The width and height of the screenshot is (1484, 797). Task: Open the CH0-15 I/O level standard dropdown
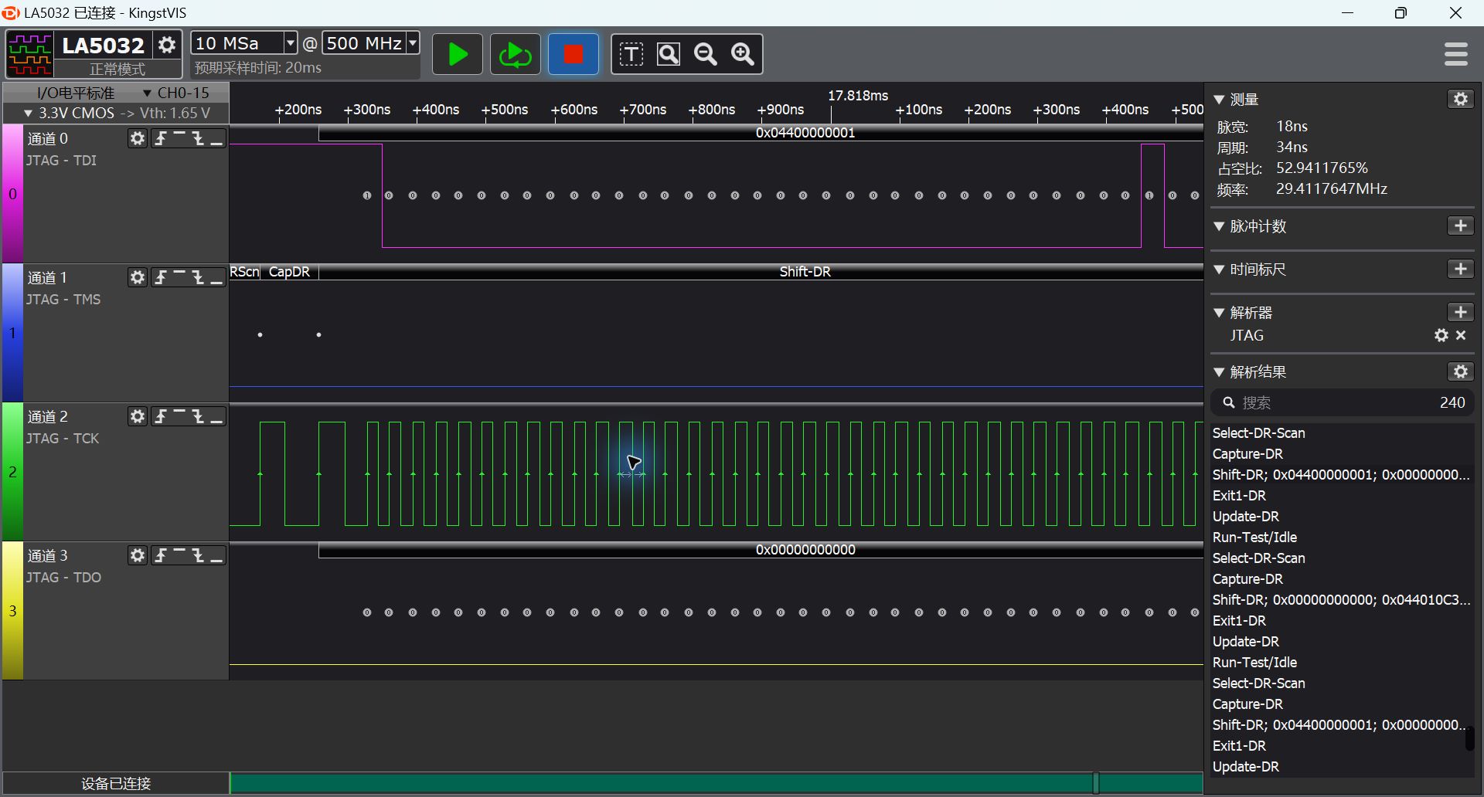176,93
